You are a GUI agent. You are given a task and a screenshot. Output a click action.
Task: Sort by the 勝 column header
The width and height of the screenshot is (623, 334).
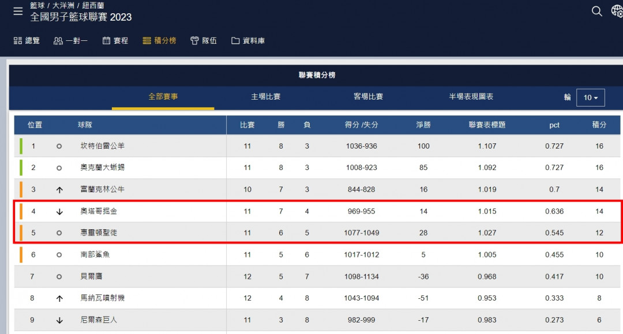281,125
